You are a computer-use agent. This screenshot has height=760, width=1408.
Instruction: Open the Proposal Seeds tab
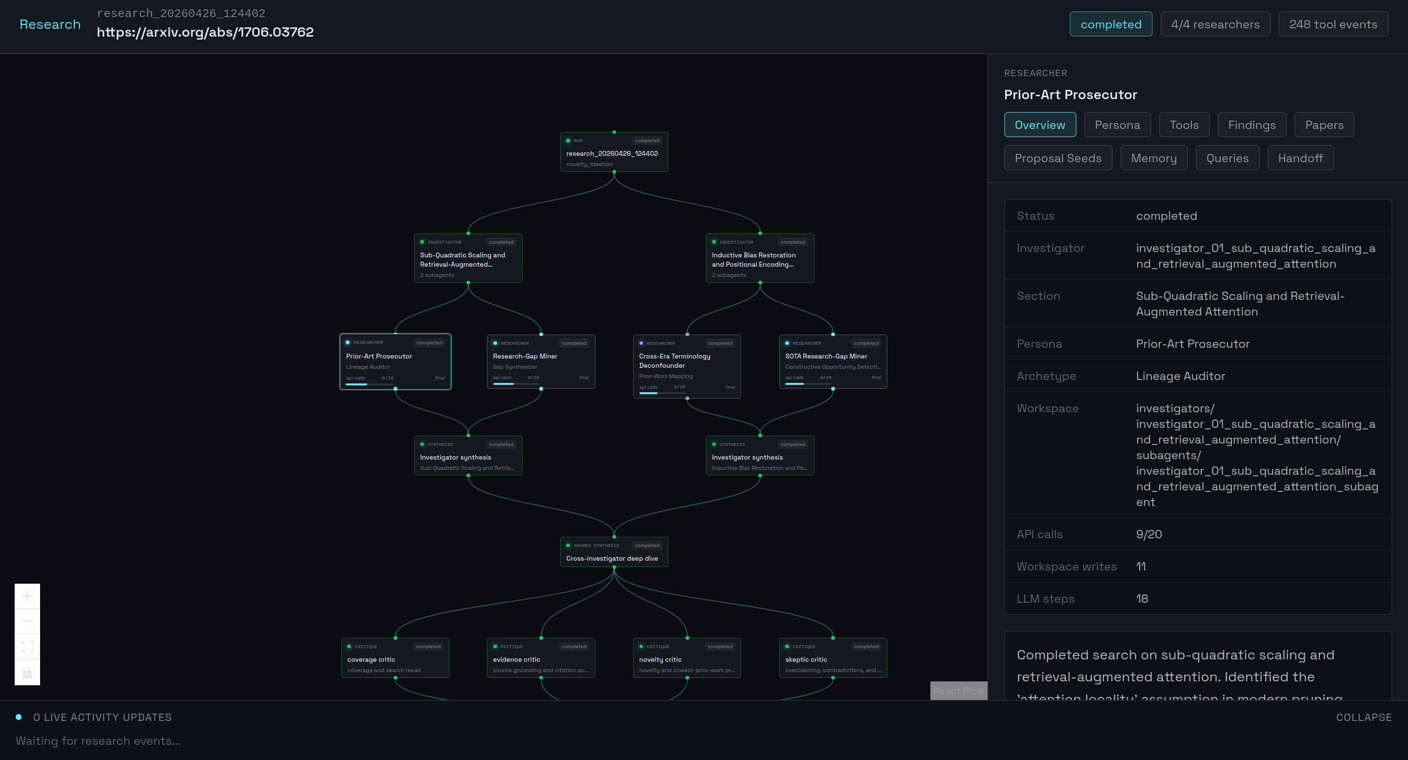(1057, 158)
